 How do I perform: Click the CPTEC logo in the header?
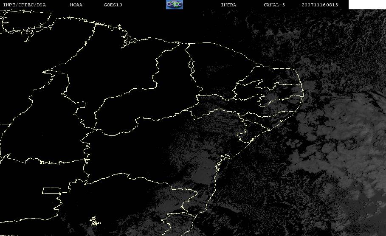click(x=175, y=4)
